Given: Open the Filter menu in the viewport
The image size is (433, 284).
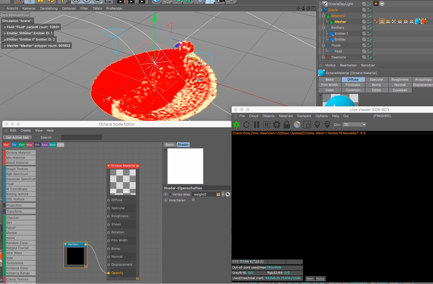Looking at the screenshot, I should tap(84, 9).
